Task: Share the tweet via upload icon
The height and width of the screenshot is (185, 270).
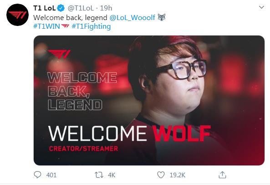Action: click(x=222, y=175)
